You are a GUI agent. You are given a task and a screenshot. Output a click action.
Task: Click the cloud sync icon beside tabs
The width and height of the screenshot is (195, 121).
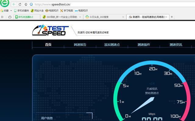click(x=10, y=17)
